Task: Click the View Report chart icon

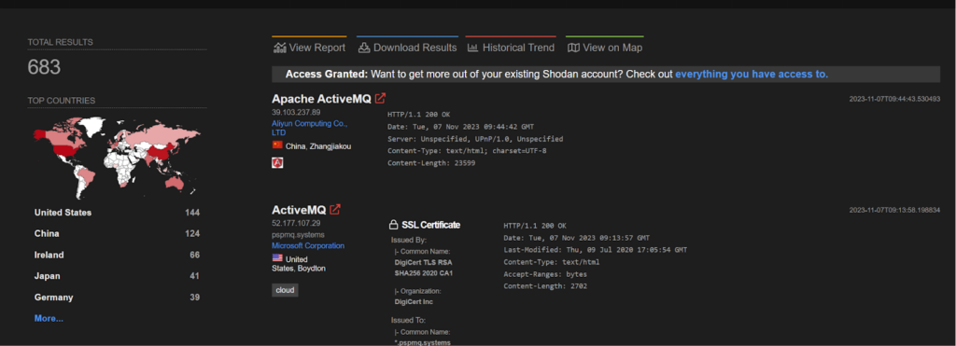Action: pyautogui.click(x=280, y=48)
